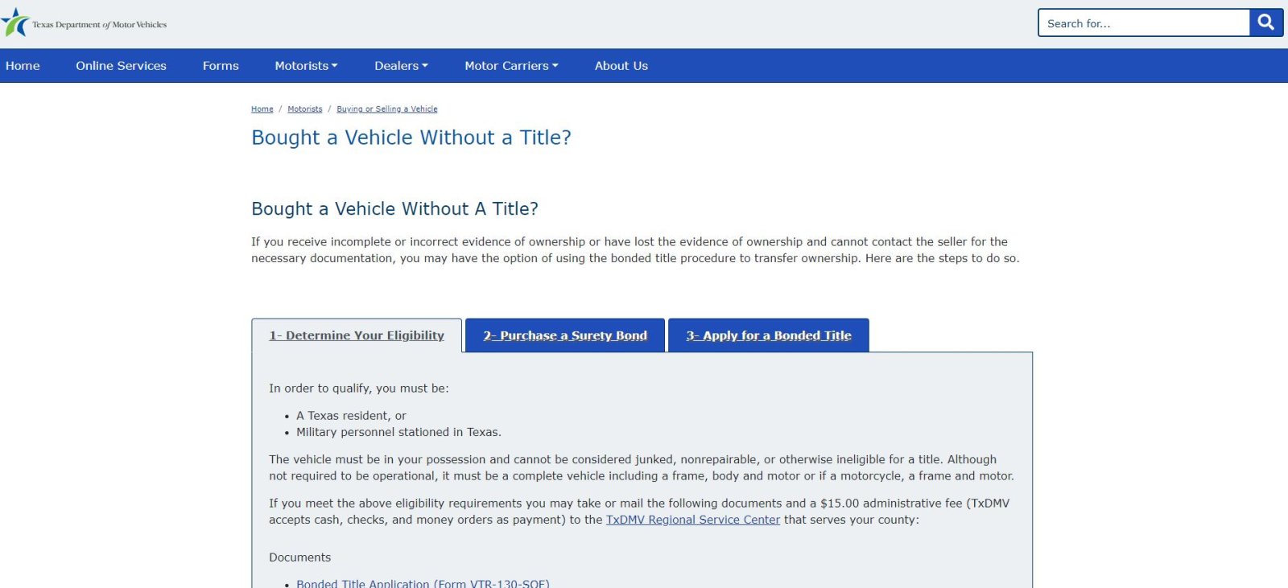1288x588 pixels.
Task: Click the 'Bought a Vehicle Without A Title?' subheading
Action: [x=394, y=209]
